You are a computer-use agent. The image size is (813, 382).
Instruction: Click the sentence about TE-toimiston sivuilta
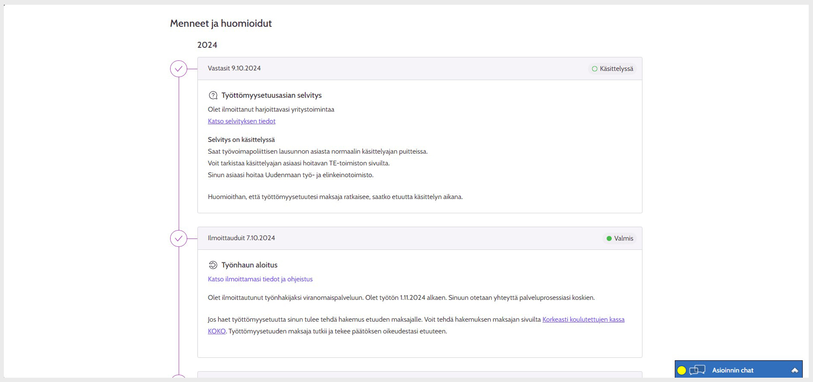click(298, 164)
